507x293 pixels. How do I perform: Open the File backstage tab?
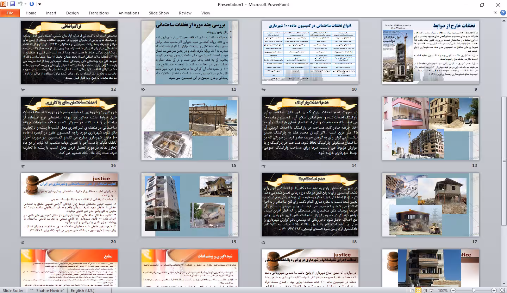click(x=10, y=13)
